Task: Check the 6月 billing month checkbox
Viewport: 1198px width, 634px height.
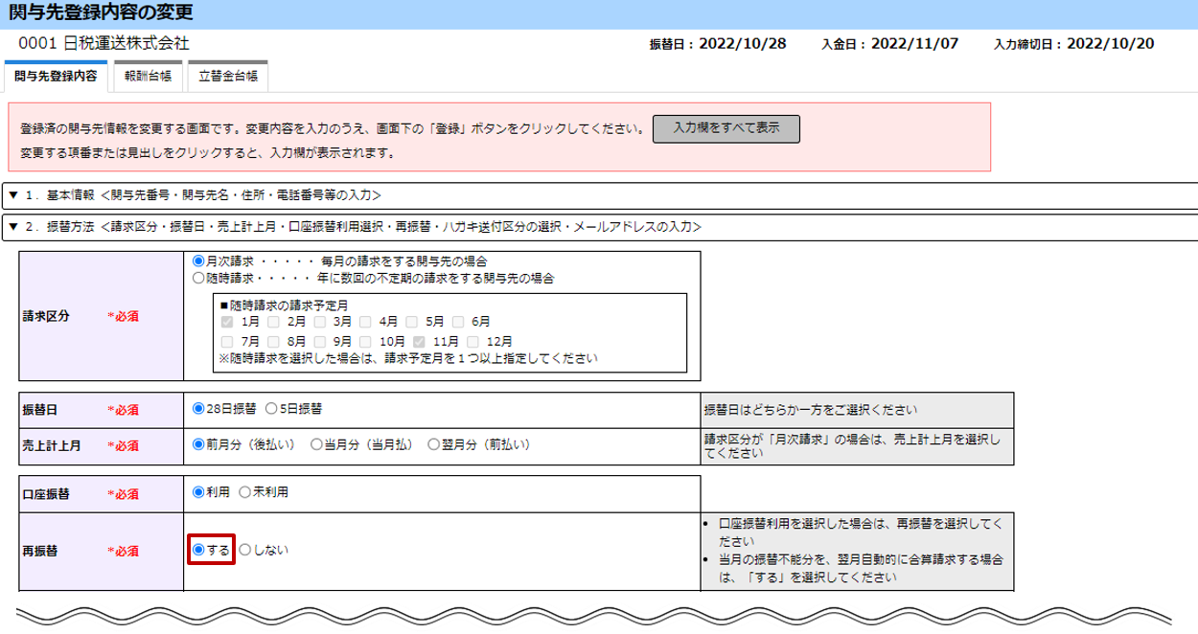Action: click(459, 322)
